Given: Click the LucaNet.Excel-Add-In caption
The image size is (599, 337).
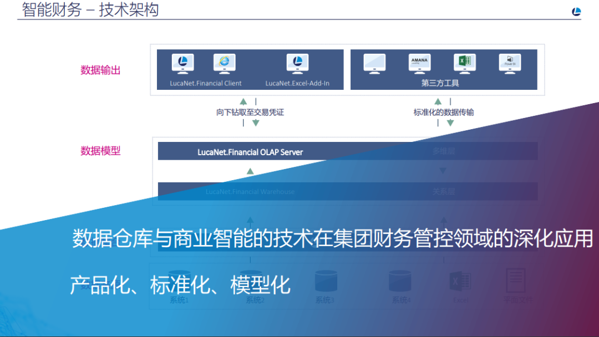Looking at the screenshot, I should pyautogui.click(x=297, y=83).
